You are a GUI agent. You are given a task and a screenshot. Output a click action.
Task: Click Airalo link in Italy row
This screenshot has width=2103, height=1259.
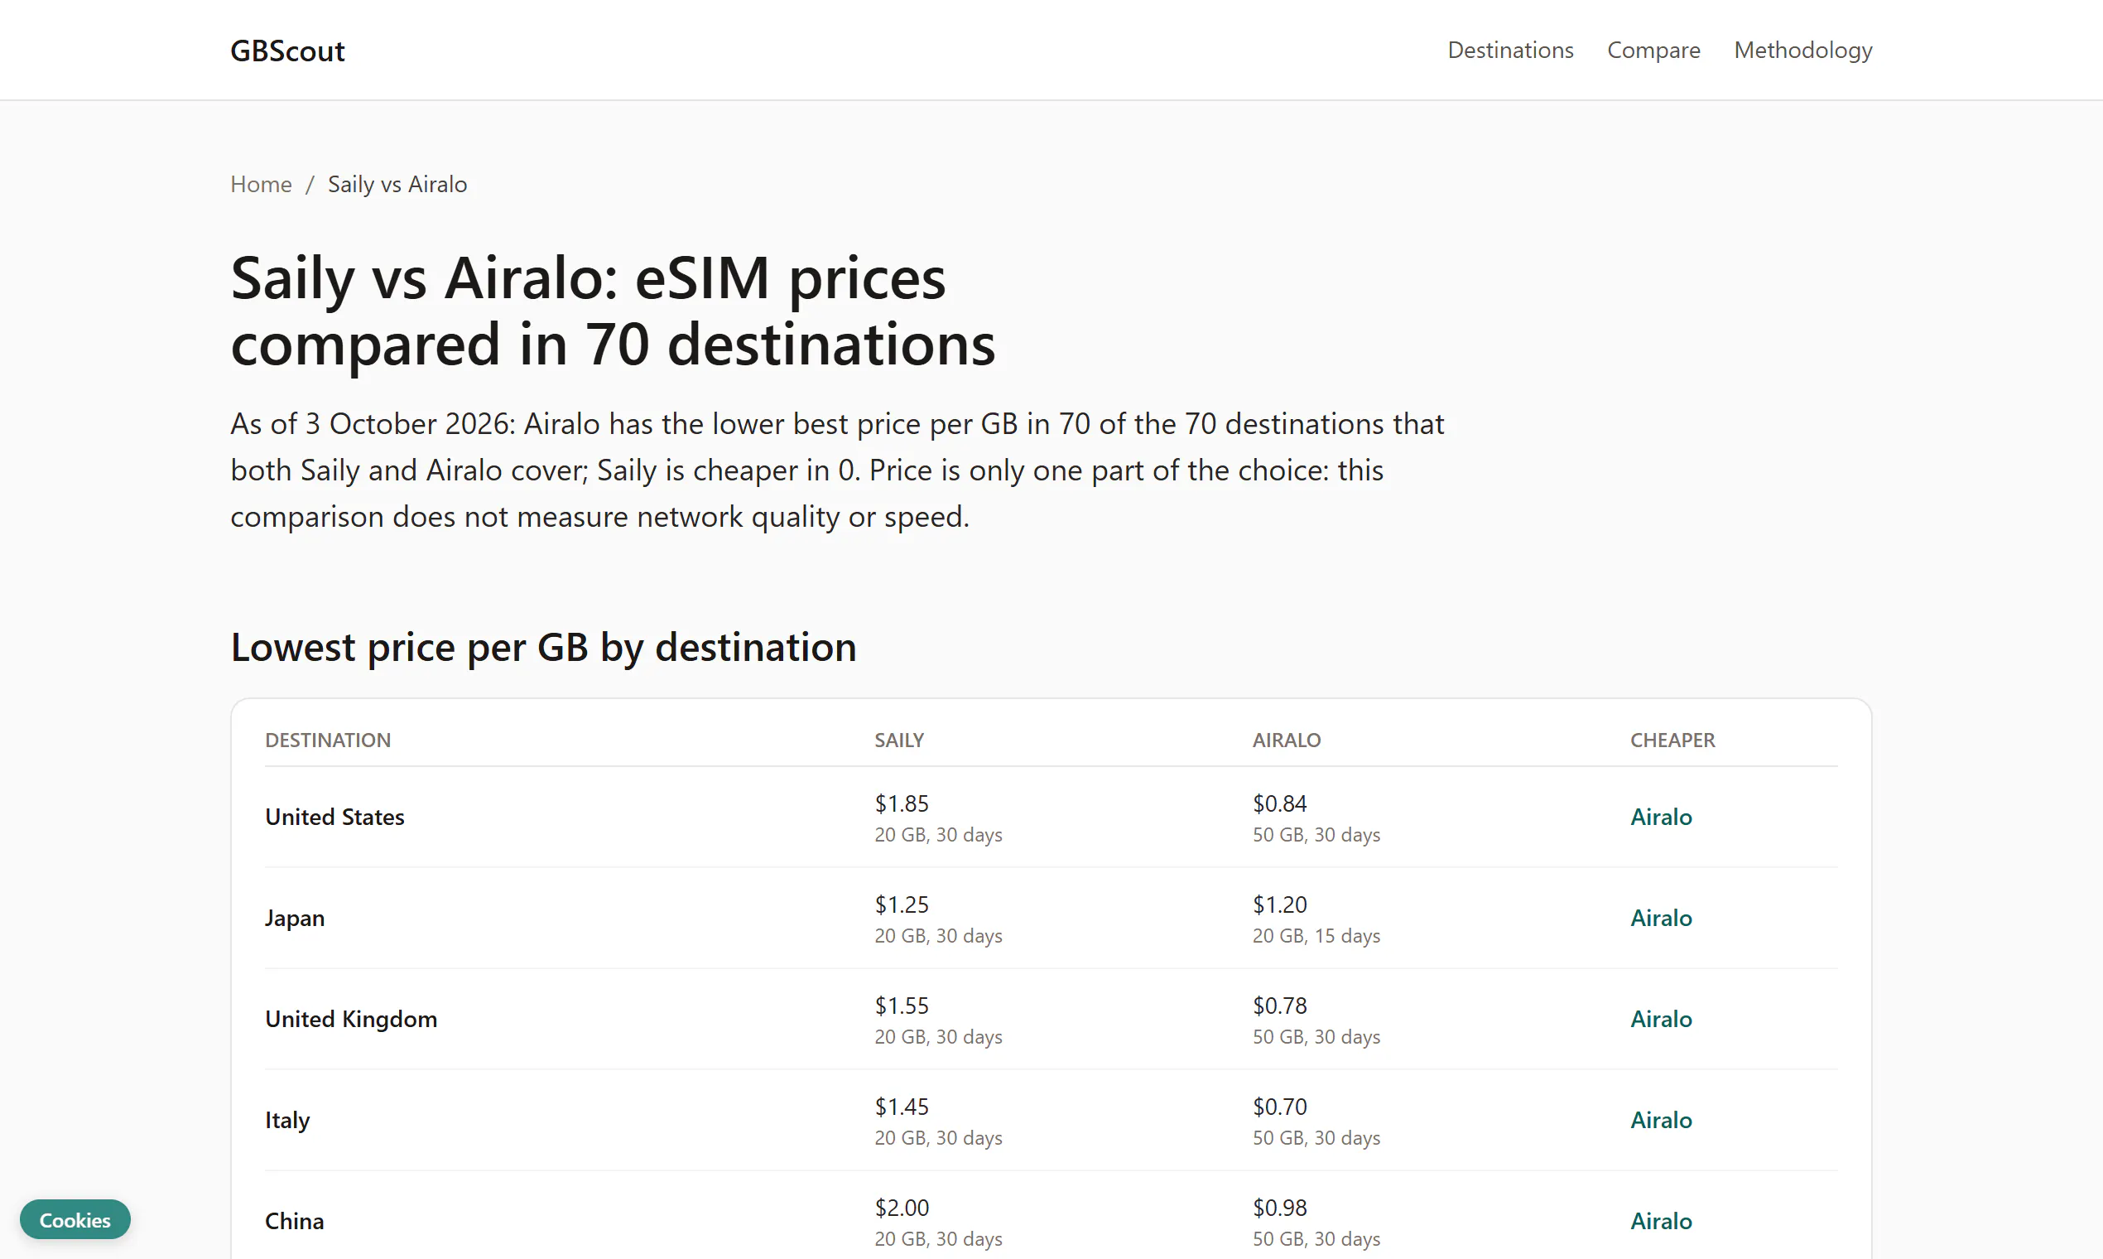pyautogui.click(x=1660, y=1120)
